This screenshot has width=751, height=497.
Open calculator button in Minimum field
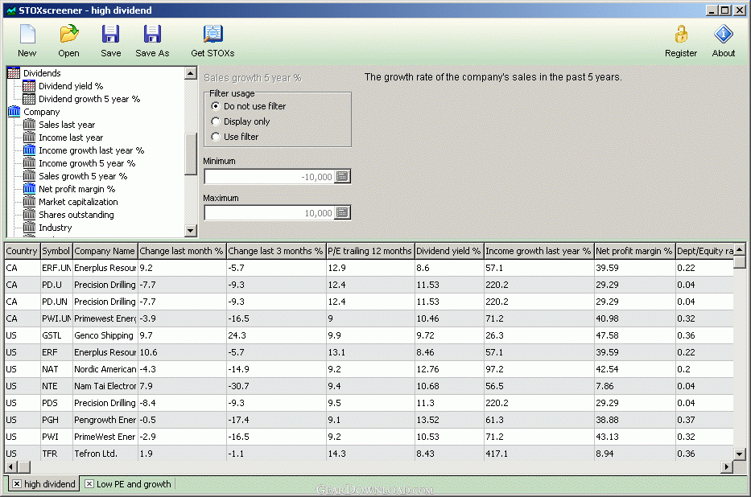(342, 176)
